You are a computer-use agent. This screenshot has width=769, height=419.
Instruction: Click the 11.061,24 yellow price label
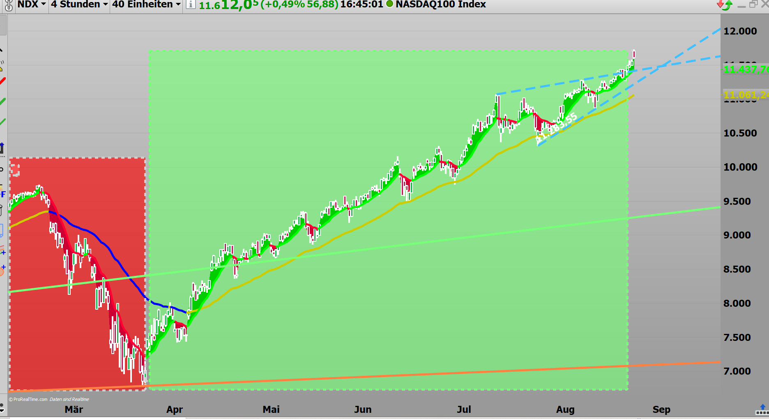[x=746, y=95]
